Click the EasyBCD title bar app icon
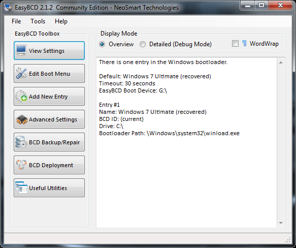Screen dimensions: 296x248 click(8, 8)
